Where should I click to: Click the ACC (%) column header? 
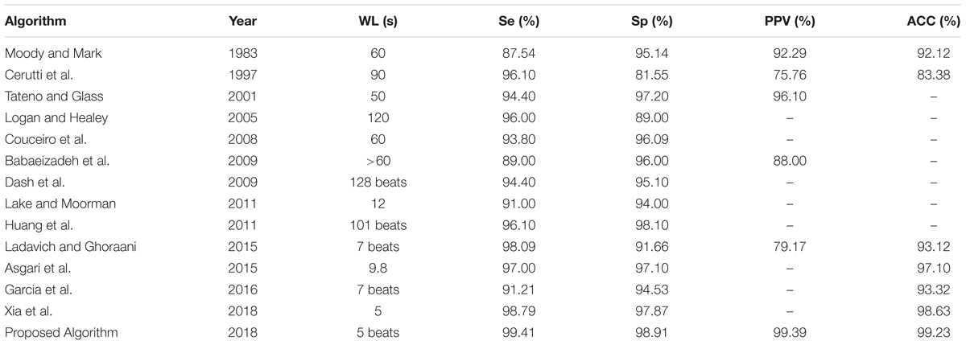pos(932,23)
